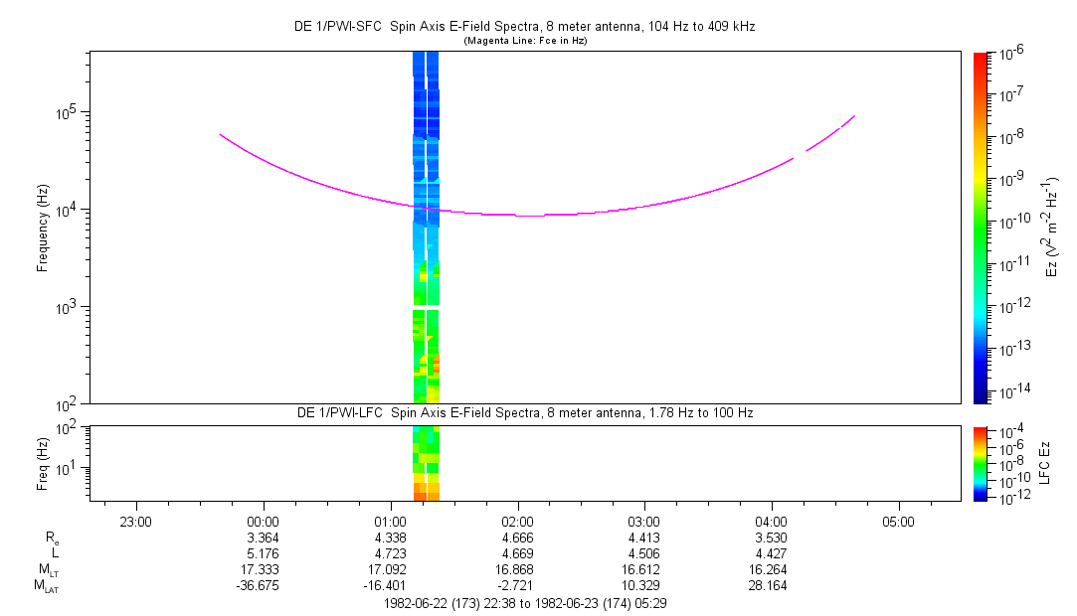Select the upper Ez colorbar gradient
The image size is (1077, 616).
coord(981,228)
